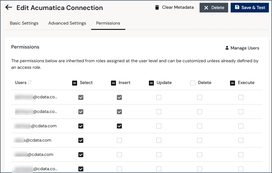Switch to the Advanced Settings tab
This screenshot has width=272, height=173.
click(x=67, y=23)
